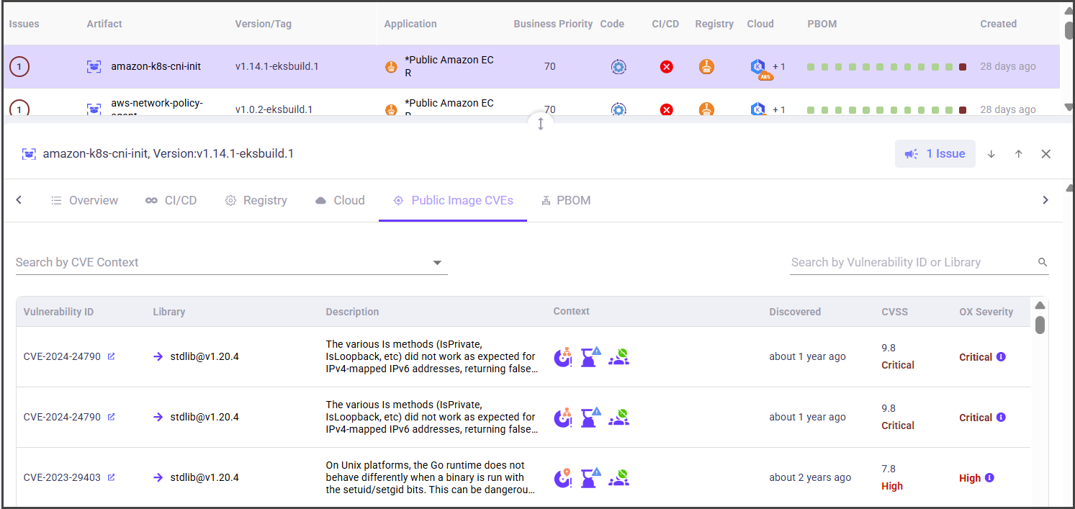Screen dimensions: 1075x509
Task: Click the Kubernetes cloud icon in first row
Action: pyautogui.click(x=758, y=67)
